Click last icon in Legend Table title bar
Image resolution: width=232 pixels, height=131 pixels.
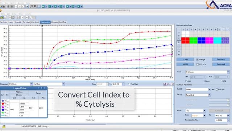click(x=45, y=88)
